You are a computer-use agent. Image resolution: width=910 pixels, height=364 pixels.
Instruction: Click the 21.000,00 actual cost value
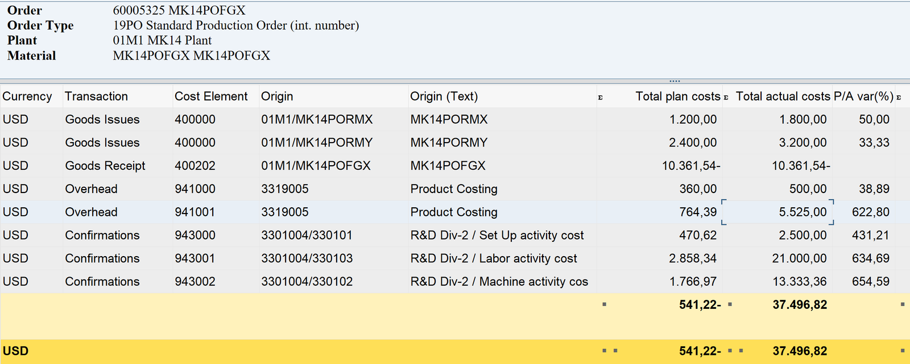799,258
